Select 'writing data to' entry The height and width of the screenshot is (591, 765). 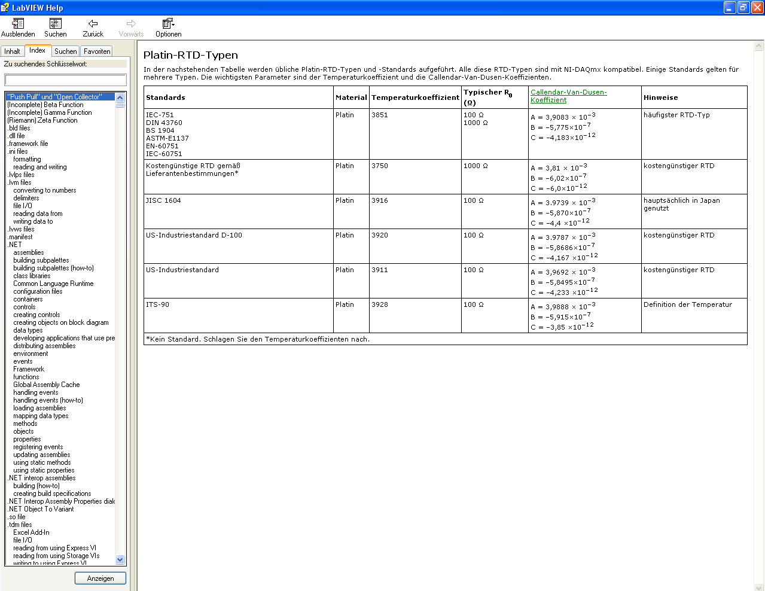pyautogui.click(x=33, y=221)
